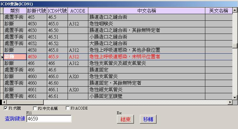The width and height of the screenshot is (238, 129).
Task: Click the 中文名稱 column header
Action: (x=147, y=11)
